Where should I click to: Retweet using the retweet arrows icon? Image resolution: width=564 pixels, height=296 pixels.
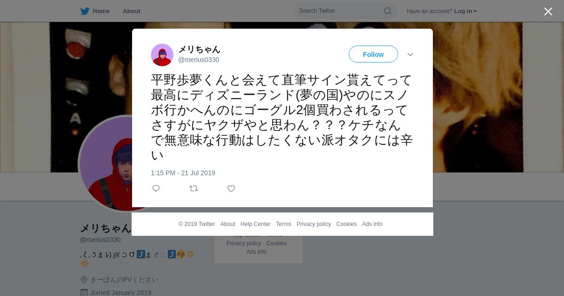(194, 188)
